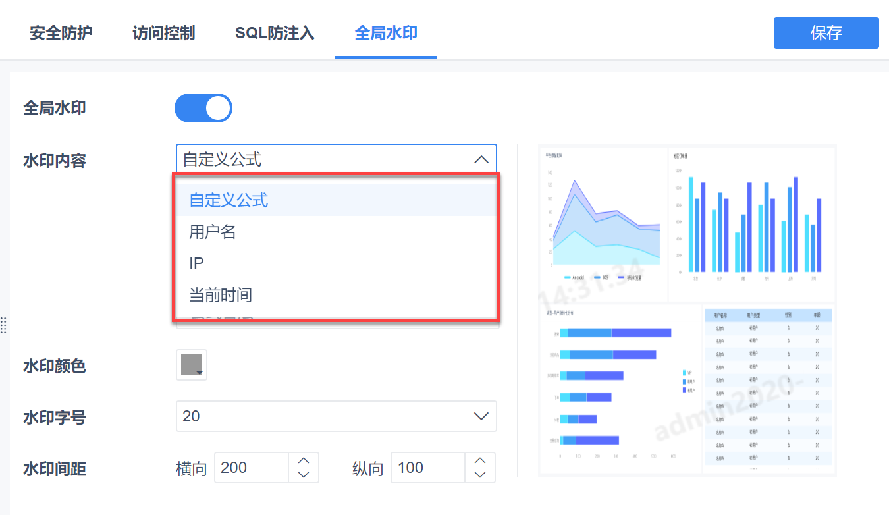The height and width of the screenshot is (515, 889).
Task: Click the 纵向 spacing input field
Action: click(428, 468)
